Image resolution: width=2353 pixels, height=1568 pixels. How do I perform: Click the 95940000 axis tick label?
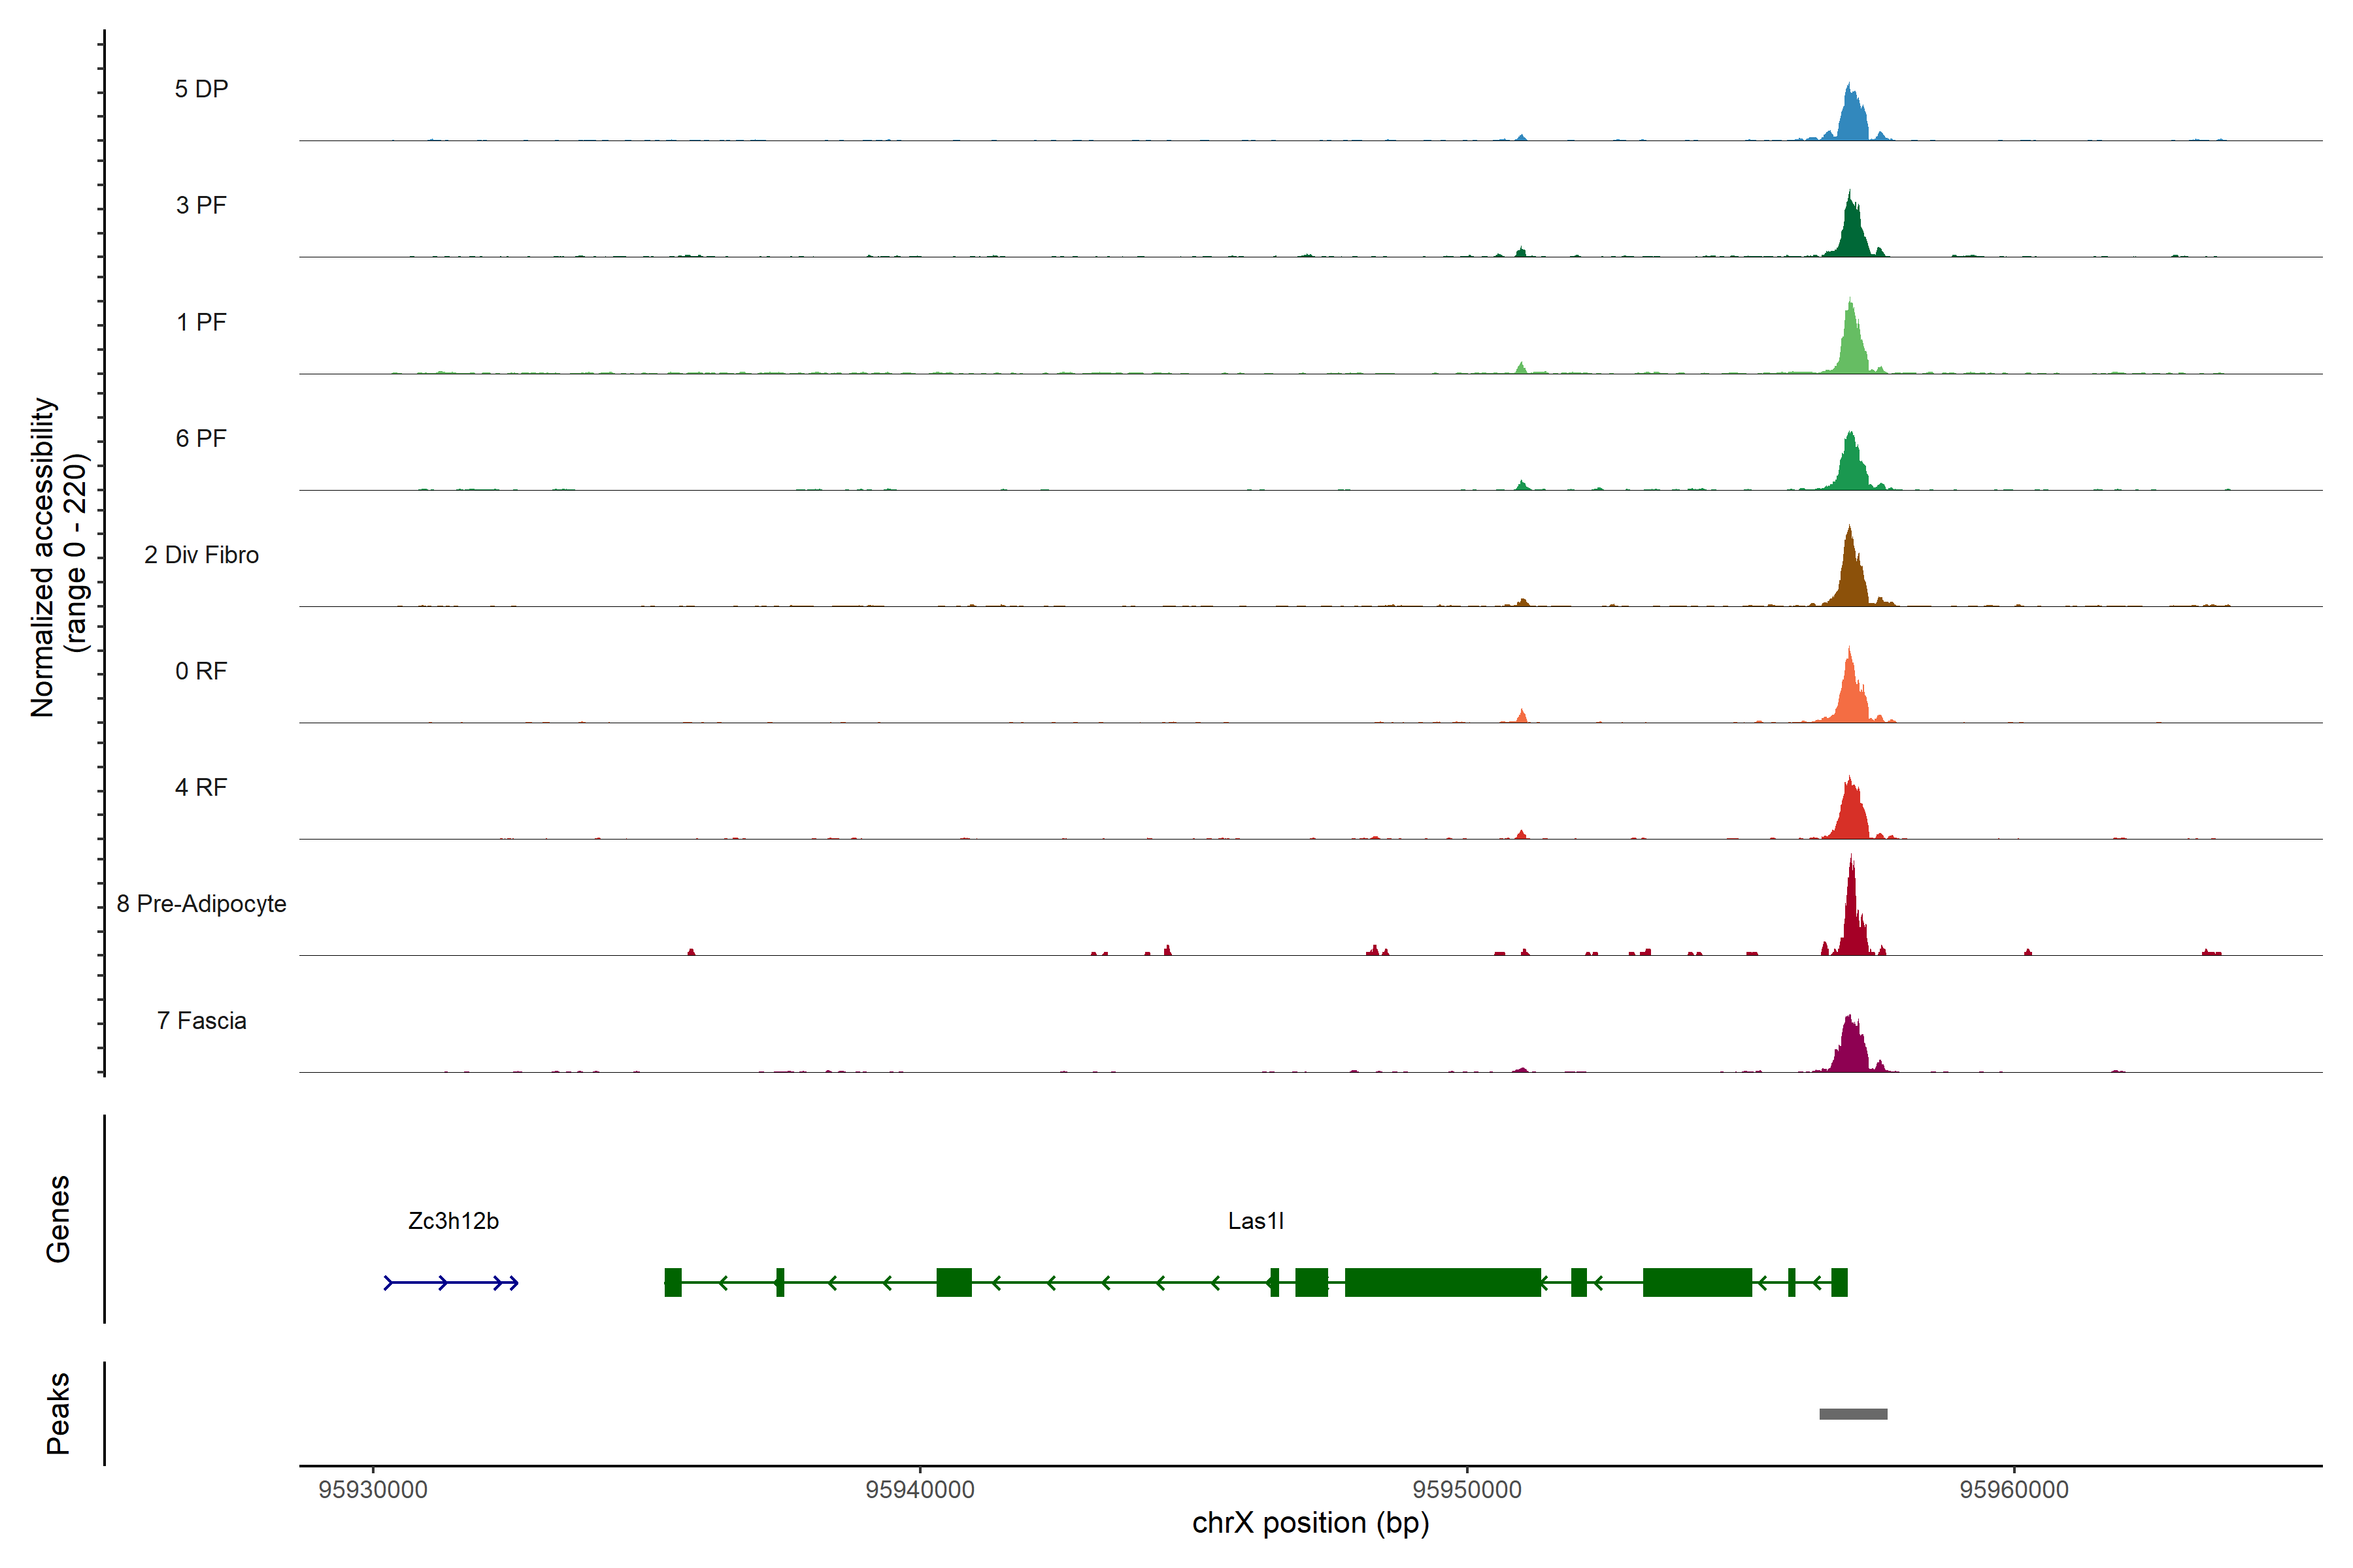(920, 1490)
